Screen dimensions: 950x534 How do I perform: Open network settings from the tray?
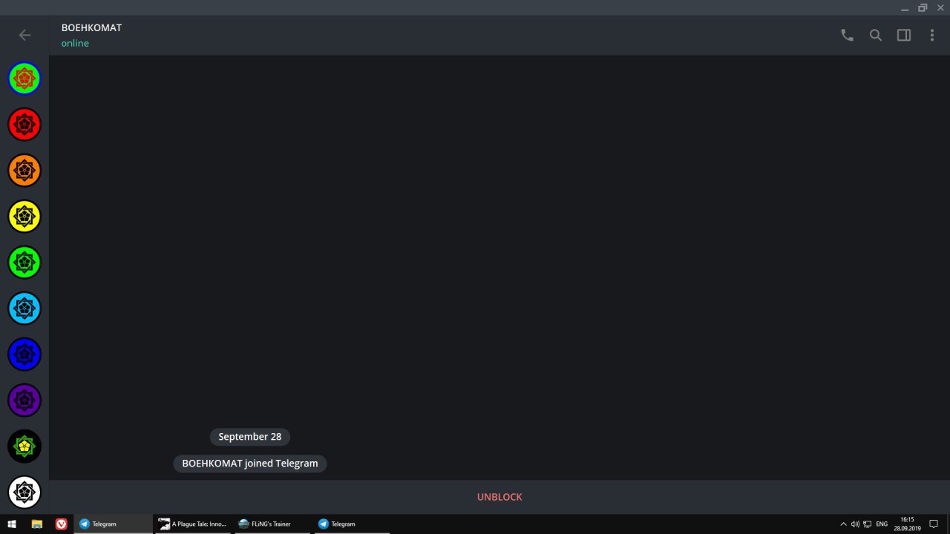pyautogui.click(x=867, y=524)
